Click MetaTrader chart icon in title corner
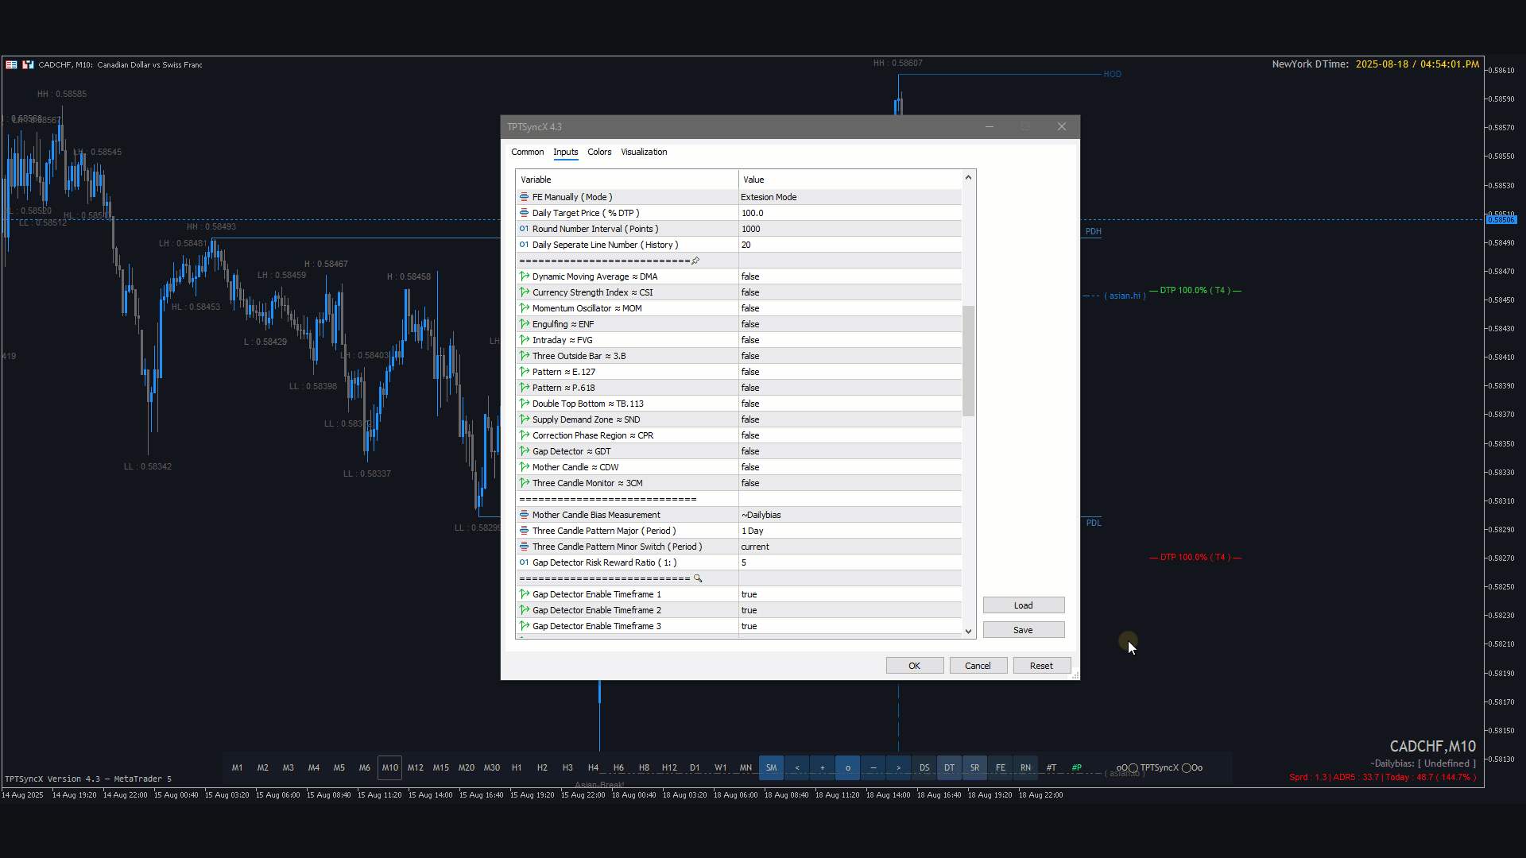 28,65
